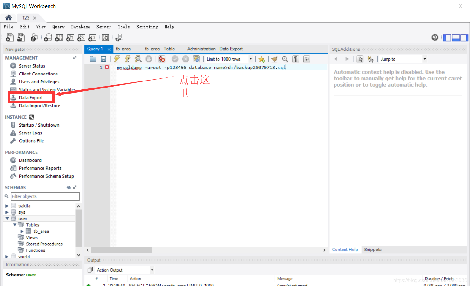Save script icon in query toolbar

pos(103,59)
